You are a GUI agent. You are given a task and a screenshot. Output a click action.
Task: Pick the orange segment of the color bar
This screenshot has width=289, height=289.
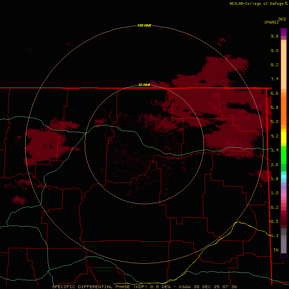pos(284,110)
